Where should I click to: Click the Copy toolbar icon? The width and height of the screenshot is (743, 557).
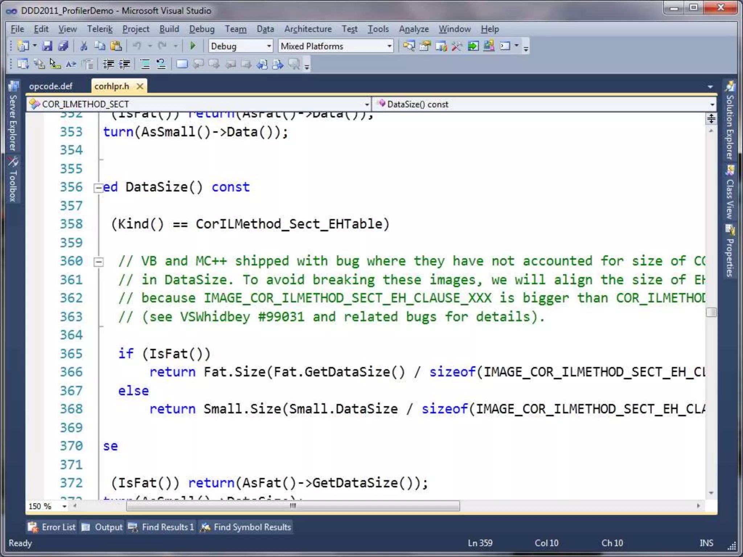tap(100, 46)
